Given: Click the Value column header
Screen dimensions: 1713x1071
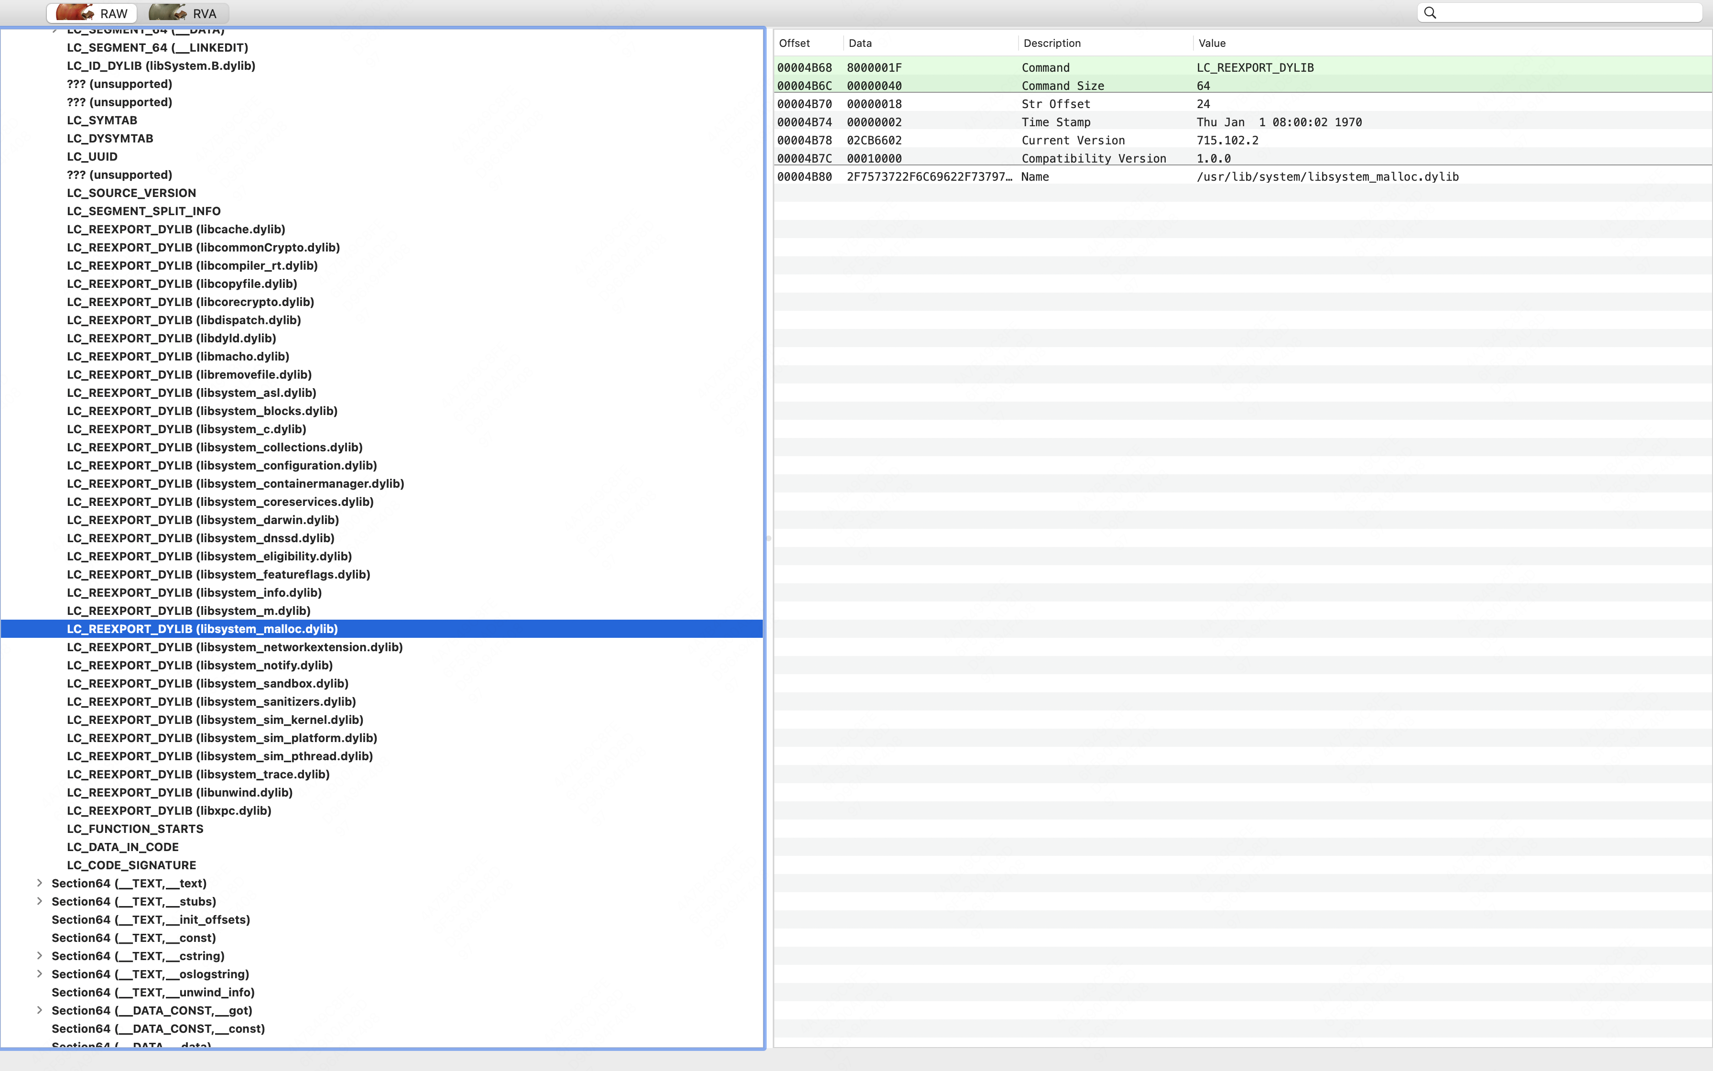Looking at the screenshot, I should point(1212,43).
